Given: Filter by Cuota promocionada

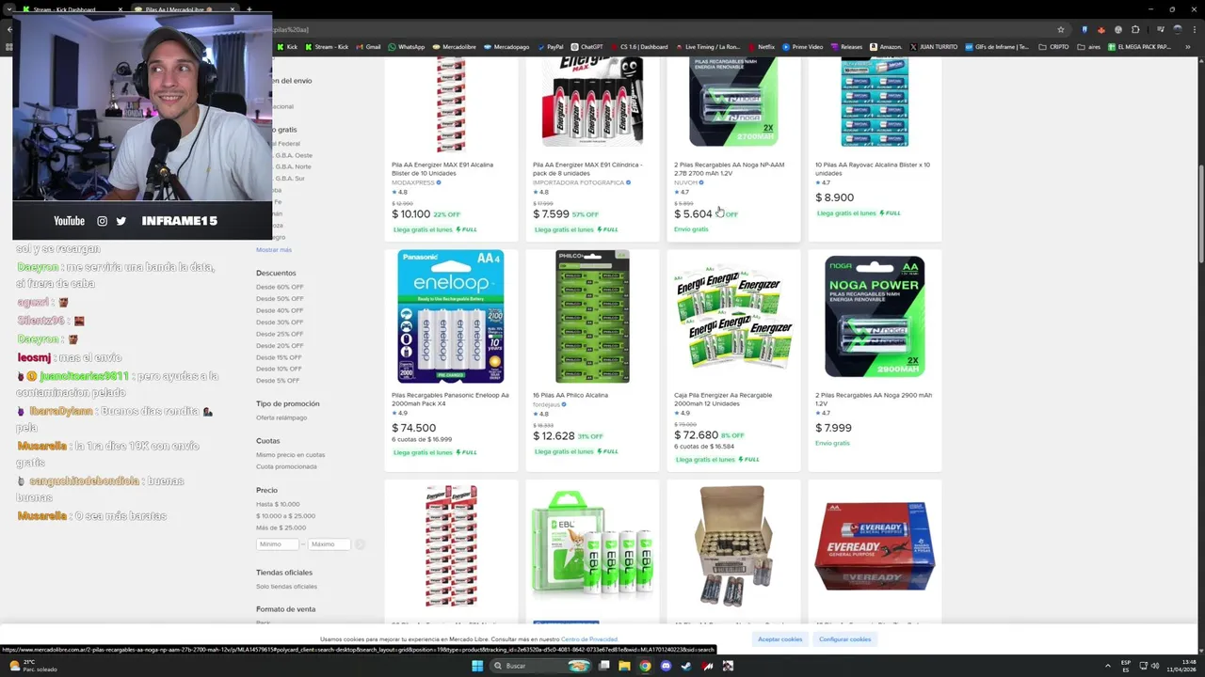Looking at the screenshot, I should (x=286, y=466).
